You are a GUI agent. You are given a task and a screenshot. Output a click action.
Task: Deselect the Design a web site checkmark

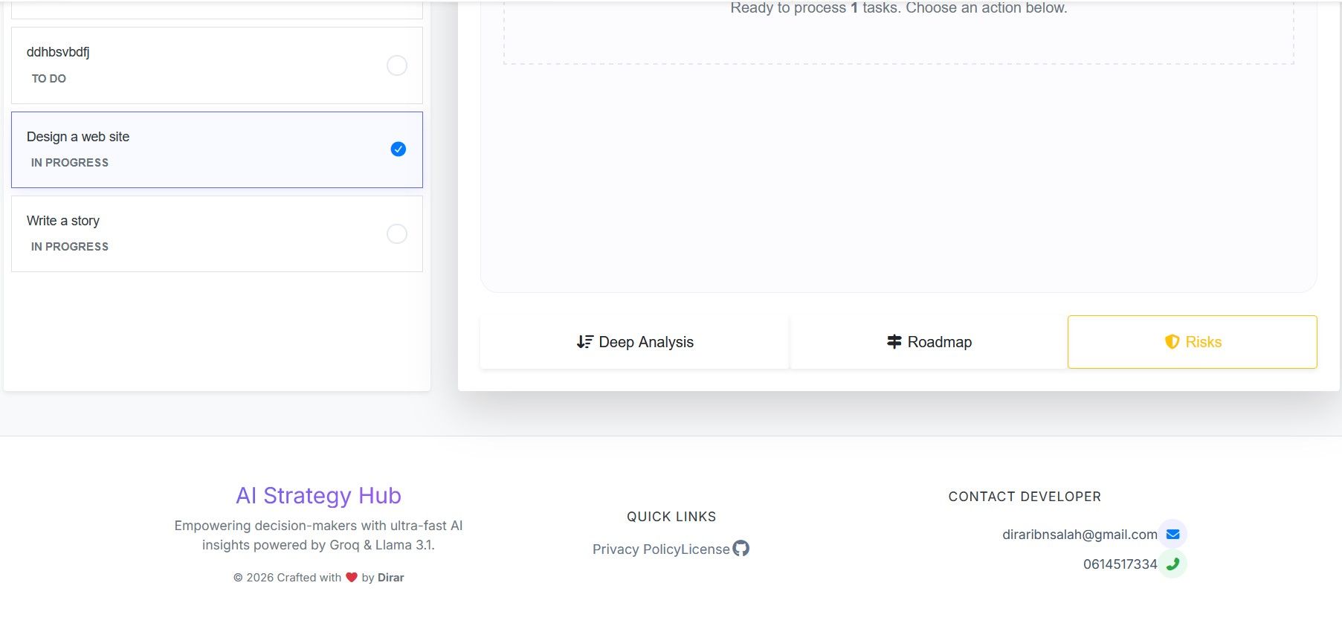click(x=398, y=149)
